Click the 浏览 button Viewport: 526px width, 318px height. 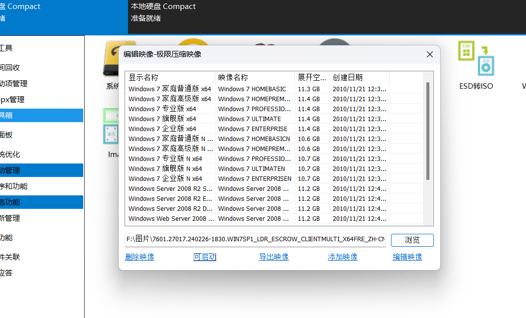click(x=412, y=240)
